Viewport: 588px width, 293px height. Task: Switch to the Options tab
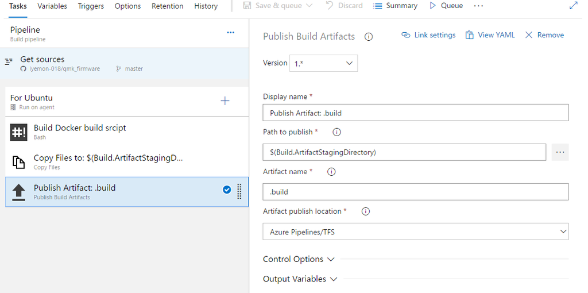point(128,6)
